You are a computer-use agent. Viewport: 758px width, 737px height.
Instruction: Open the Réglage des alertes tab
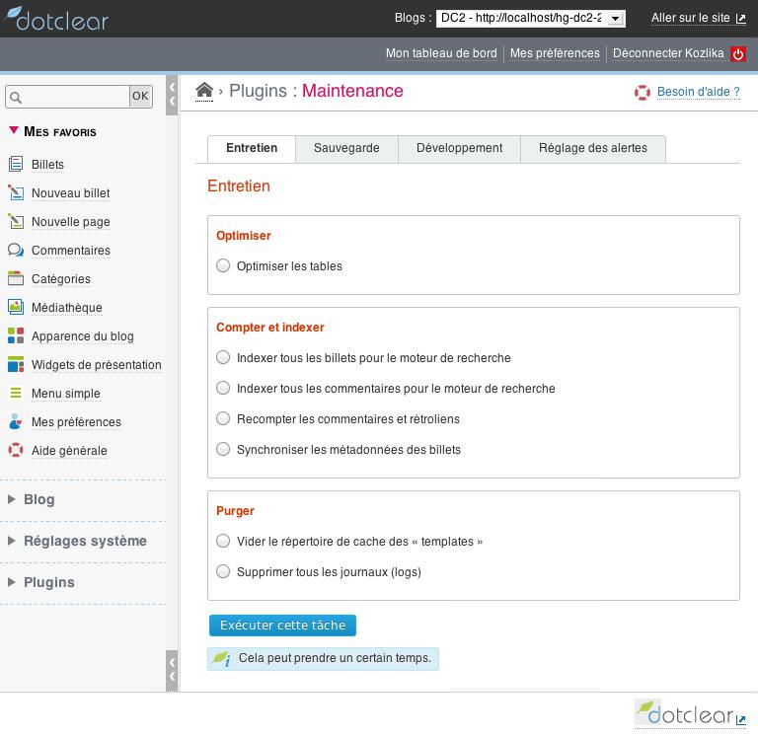coord(592,148)
